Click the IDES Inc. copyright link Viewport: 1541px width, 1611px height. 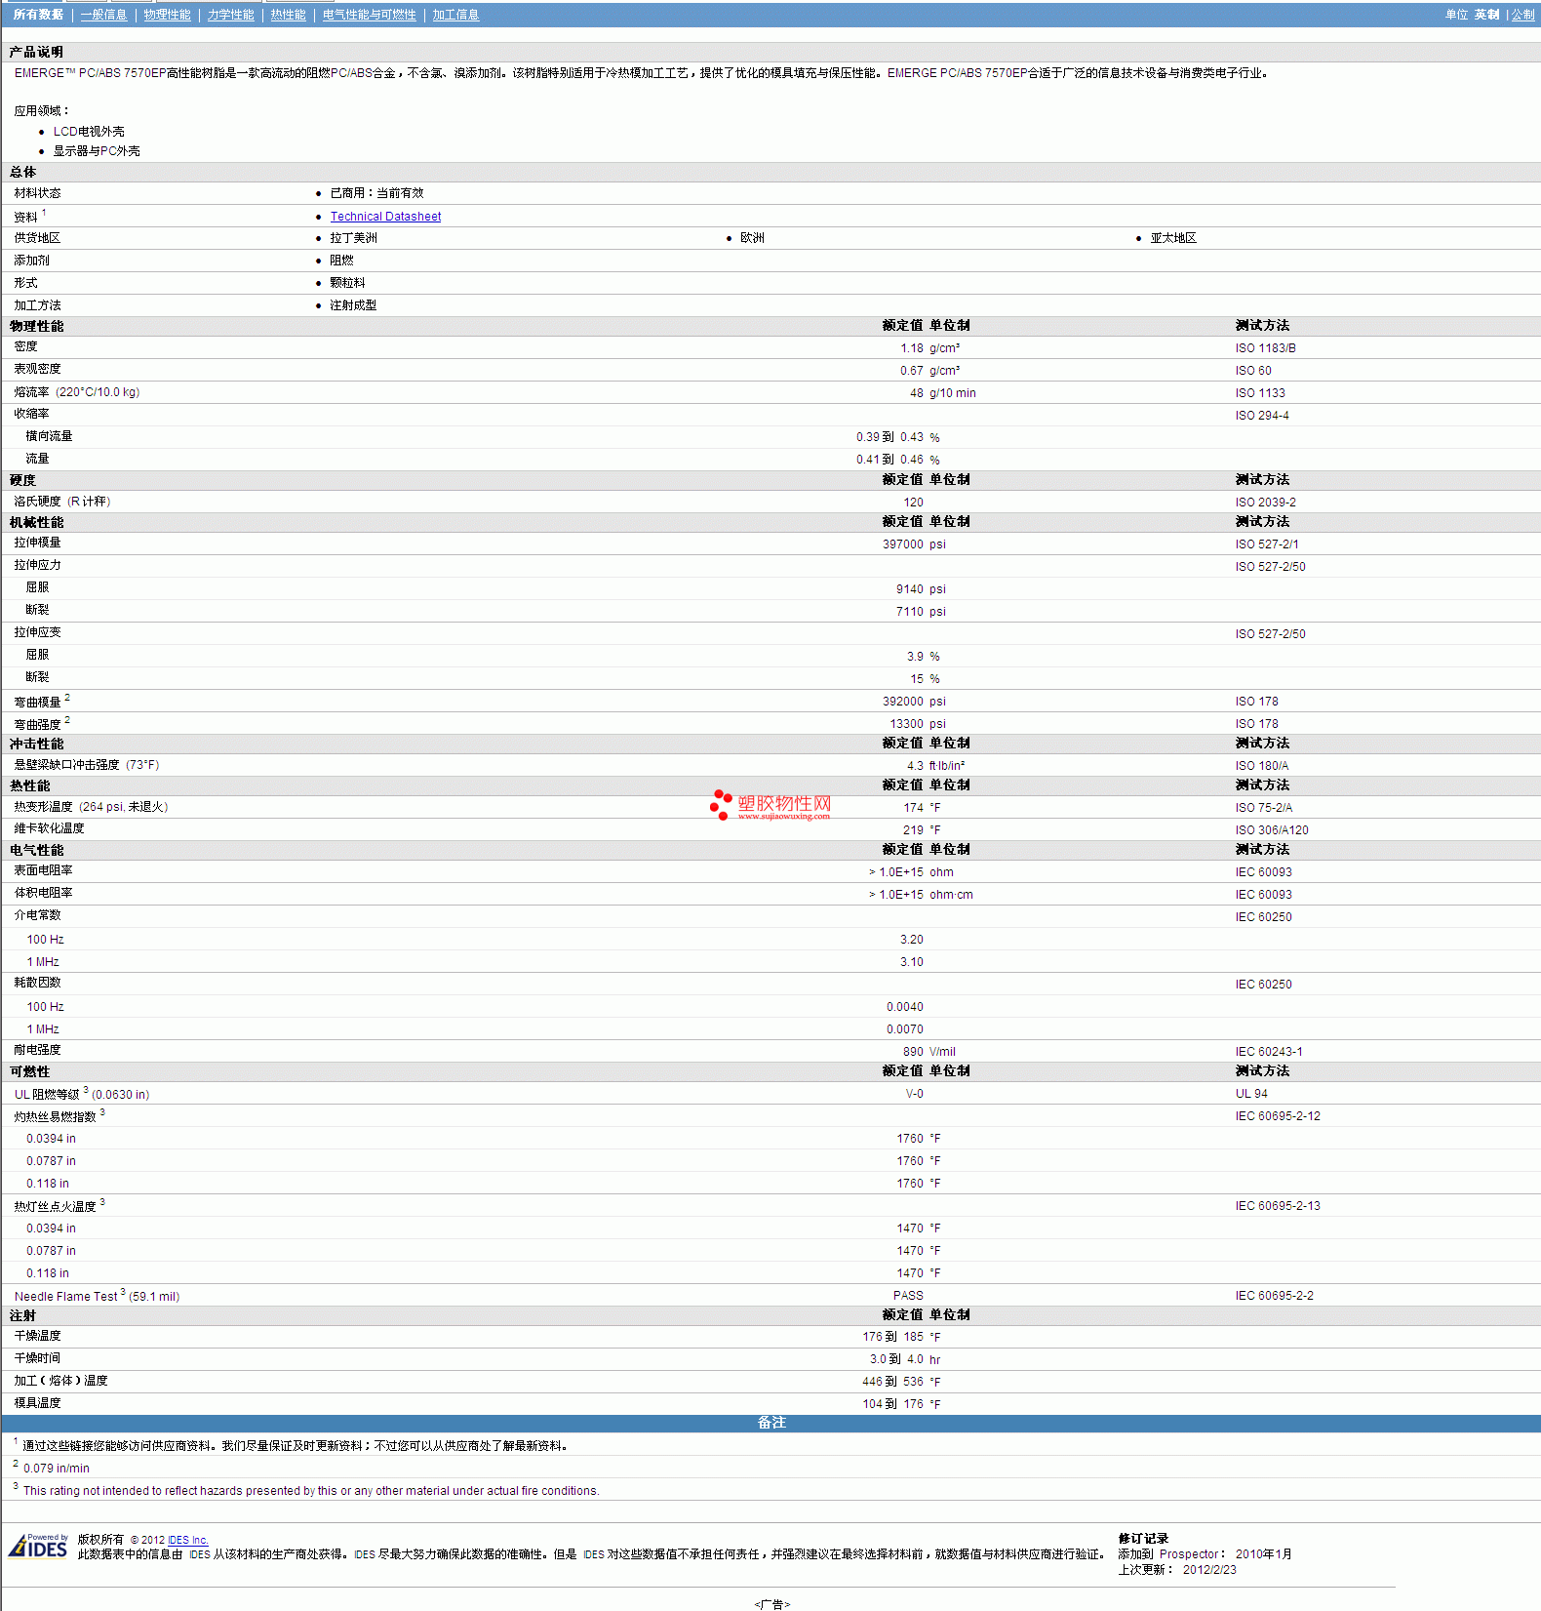(x=188, y=1540)
